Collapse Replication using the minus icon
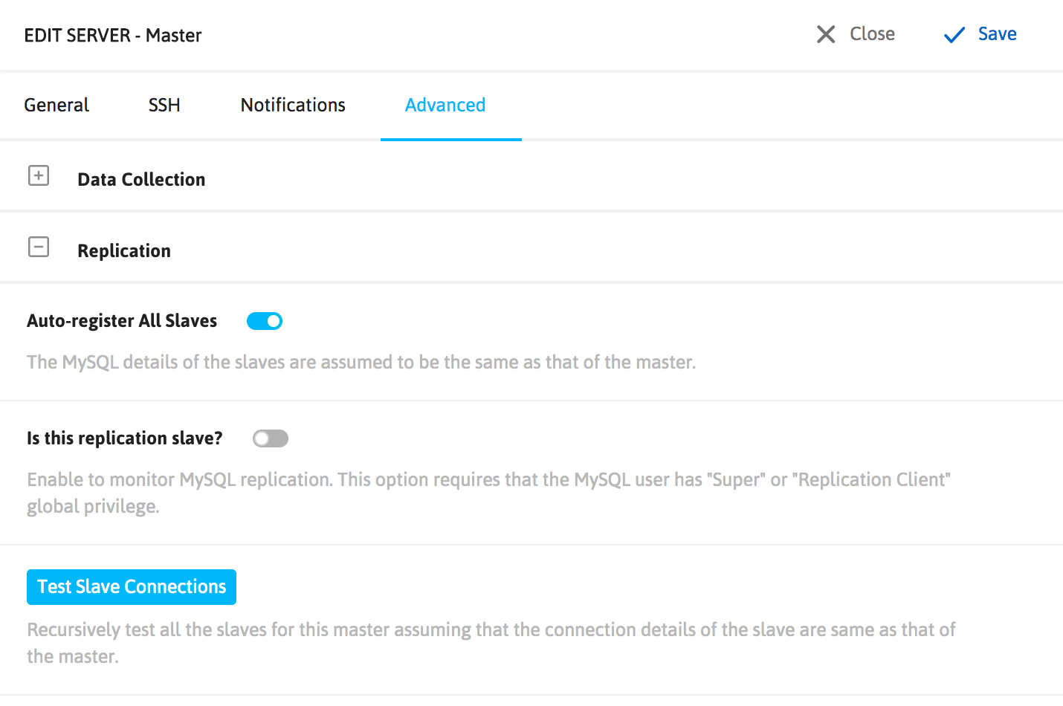1063x706 pixels. pos(39,247)
